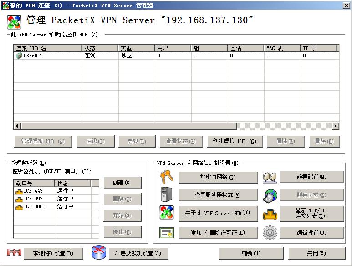Create a new listener with 创建 button
This screenshot has height=266, width=352.
[x=122, y=183]
